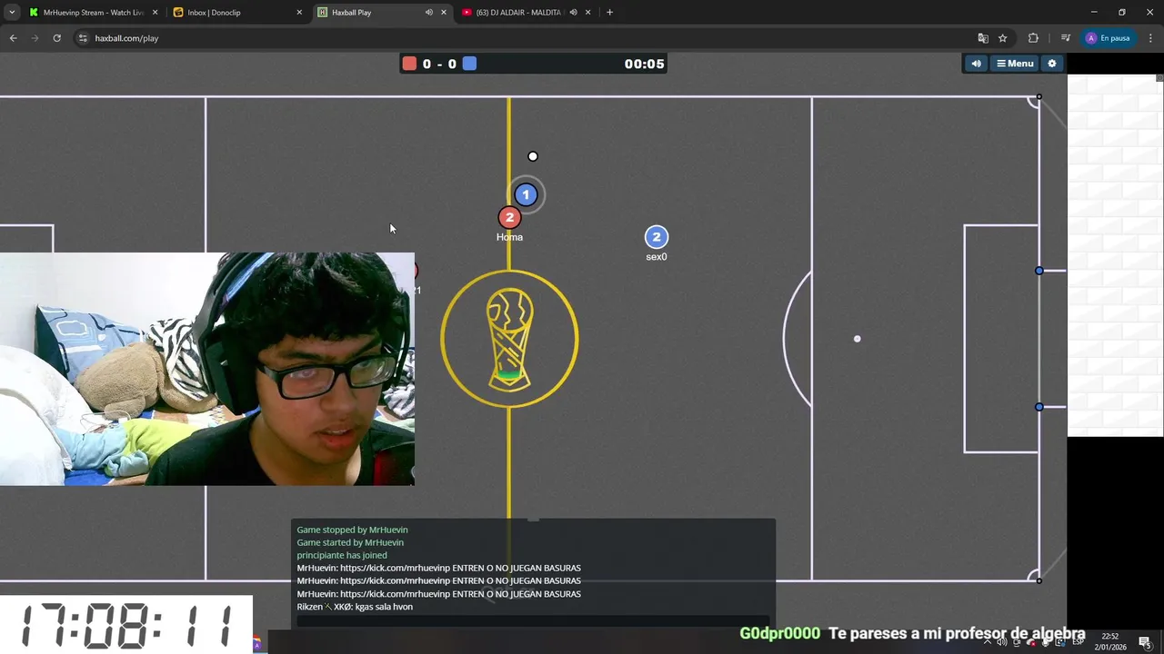
Task: Click the streamer webcam overlay
Action: (x=207, y=369)
